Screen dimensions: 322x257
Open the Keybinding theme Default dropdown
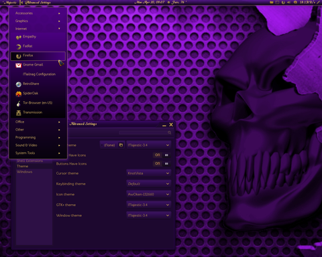(x=149, y=184)
